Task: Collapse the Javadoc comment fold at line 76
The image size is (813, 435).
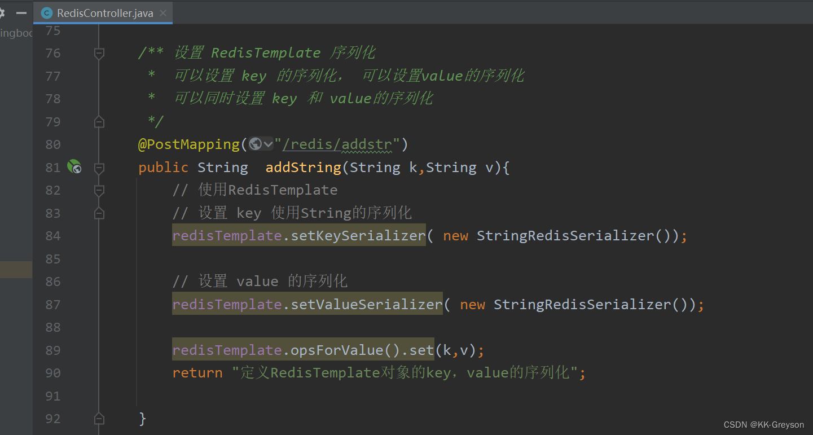Action: (99, 53)
